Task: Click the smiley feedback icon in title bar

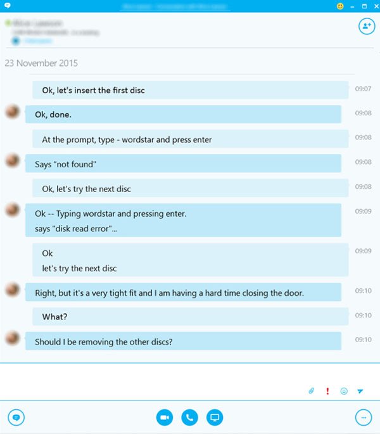Action: [x=340, y=6]
